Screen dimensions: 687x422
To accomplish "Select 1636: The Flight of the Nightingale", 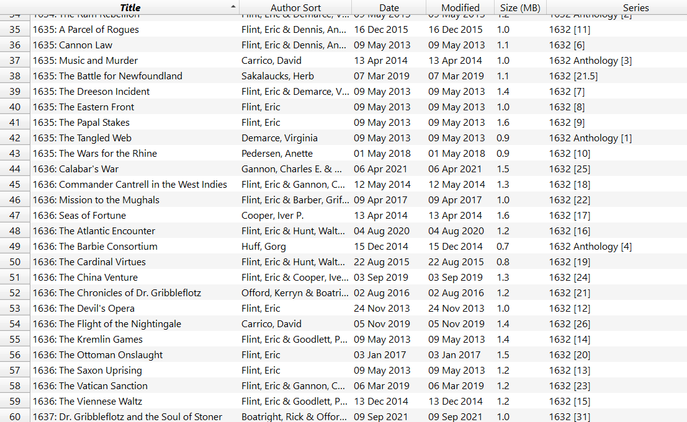I will coord(107,324).
